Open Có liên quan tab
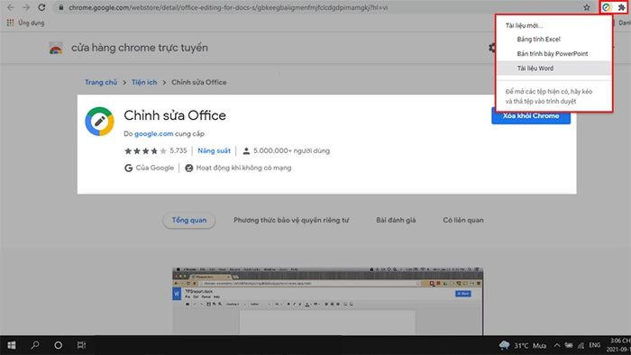Image resolution: width=631 pixels, height=355 pixels. 463,221
